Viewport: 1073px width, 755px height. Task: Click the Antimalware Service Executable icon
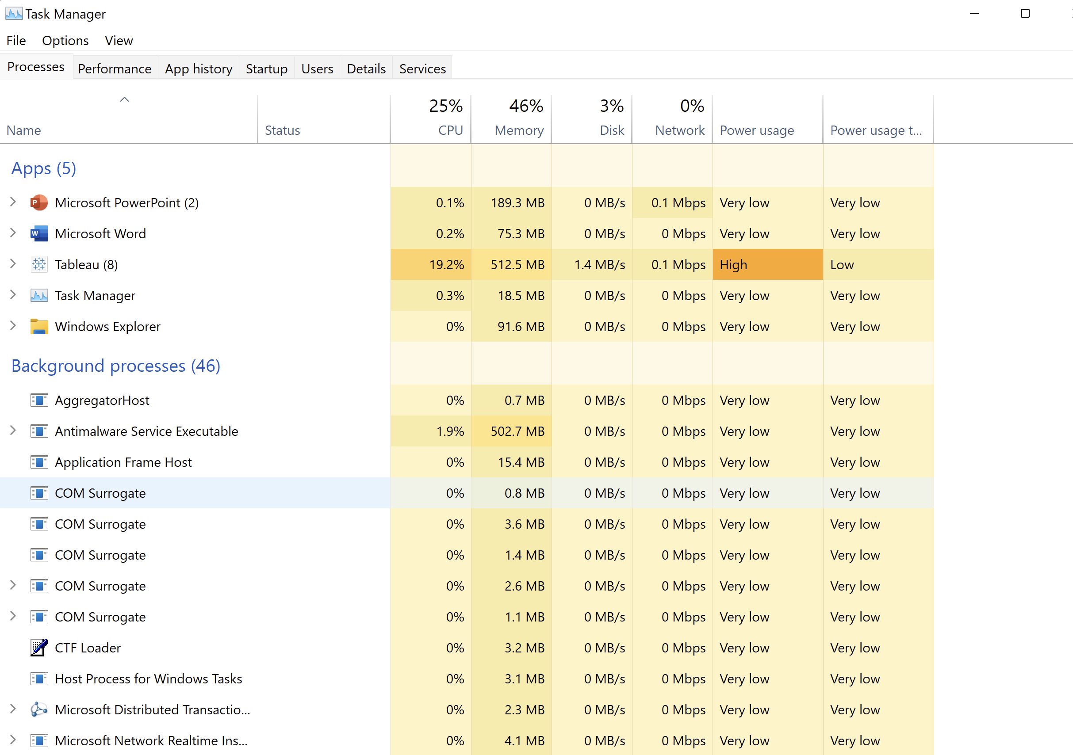tap(39, 431)
